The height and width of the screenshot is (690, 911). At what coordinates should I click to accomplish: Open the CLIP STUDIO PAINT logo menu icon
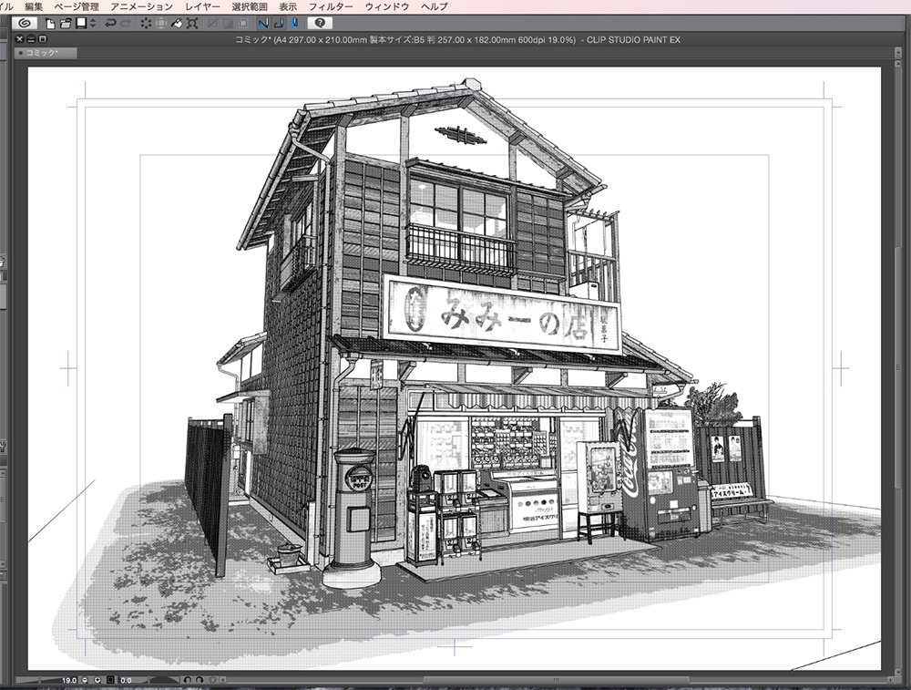(26, 25)
